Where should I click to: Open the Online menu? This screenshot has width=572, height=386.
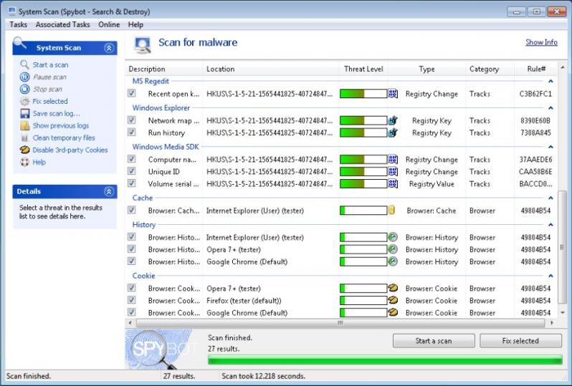coord(109,24)
